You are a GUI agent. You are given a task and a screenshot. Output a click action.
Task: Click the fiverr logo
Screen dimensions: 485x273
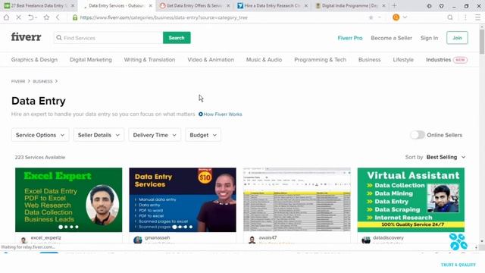tap(26, 37)
